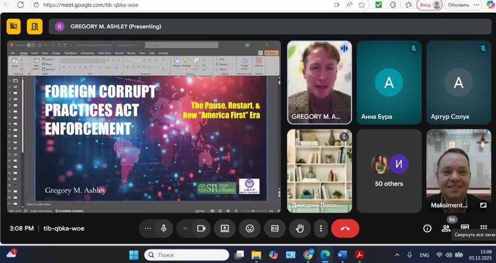
Task: Click the first yellow icon at top left
Action: (x=15, y=26)
